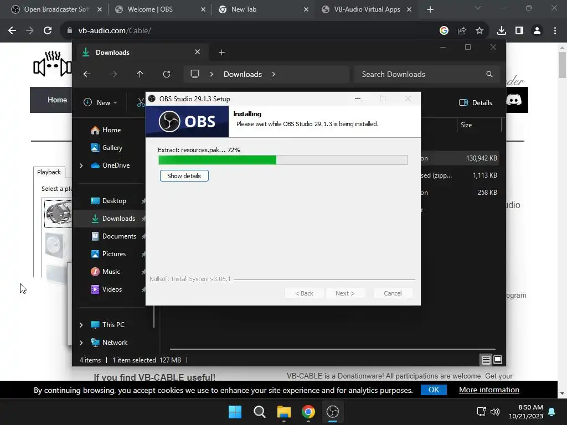Open the New dropdown in Explorer
The image size is (567, 425).
coord(100,102)
